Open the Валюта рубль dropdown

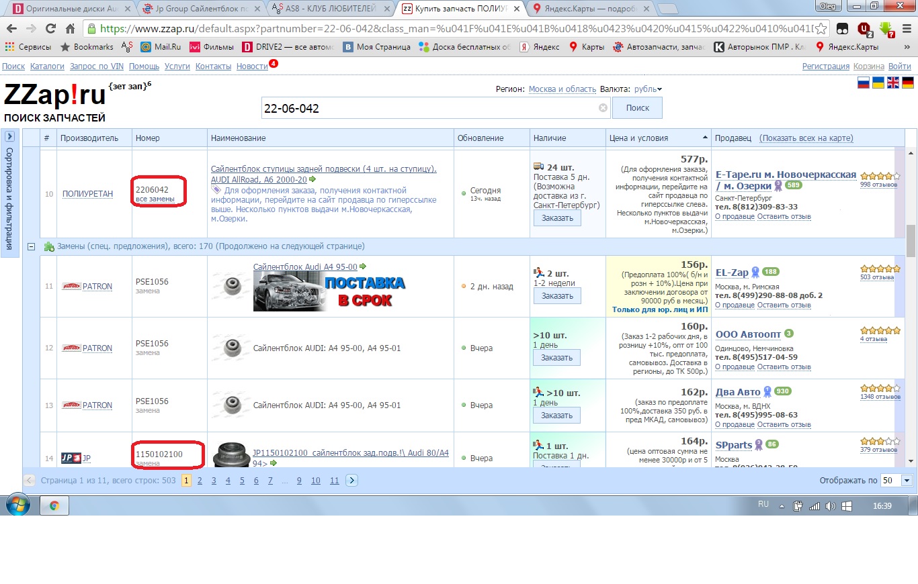[x=649, y=89]
